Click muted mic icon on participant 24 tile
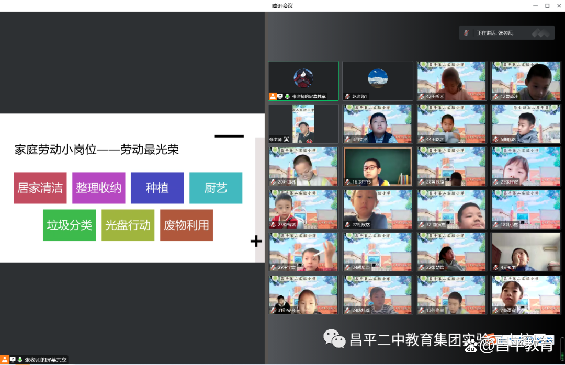This screenshot has width=565, height=365. (347, 310)
